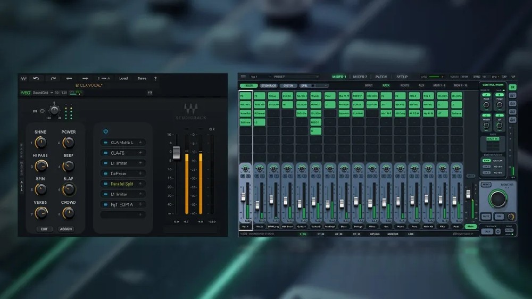Image resolution: width=532 pixels, height=299 pixels.
Task: Click the Waves logo at mixer top right
Action: [x=513, y=77]
